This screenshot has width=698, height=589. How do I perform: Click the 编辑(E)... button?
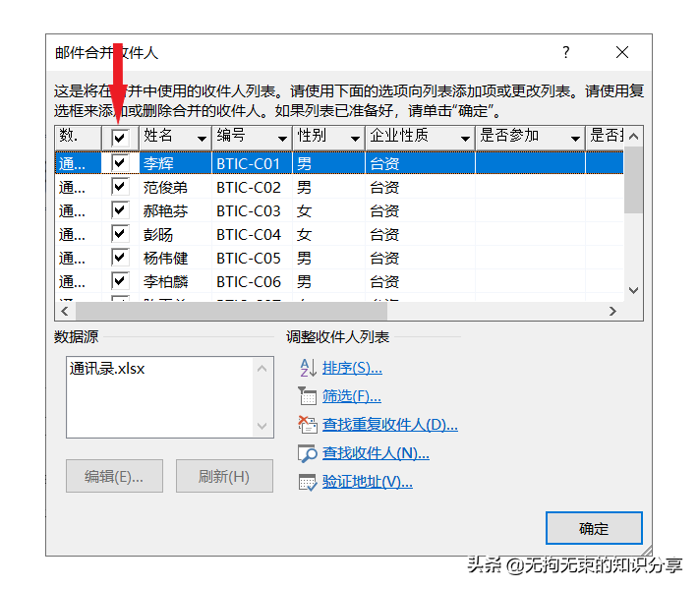coord(114,476)
